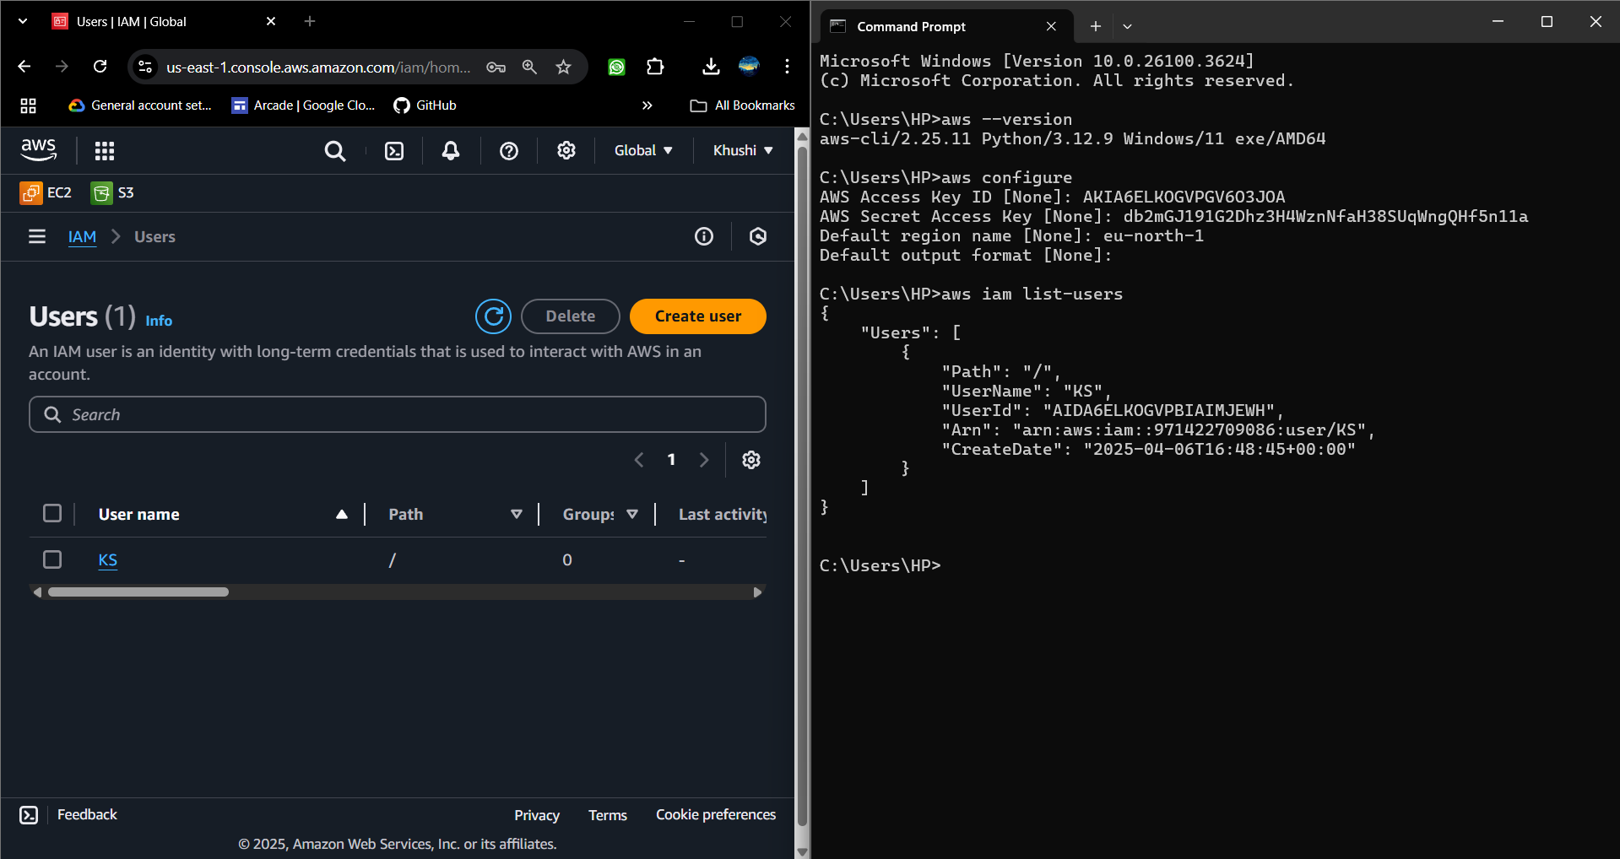Screen dimensions: 1620x859
Task: Open the WhatsApp extension icon
Action: point(617,67)
